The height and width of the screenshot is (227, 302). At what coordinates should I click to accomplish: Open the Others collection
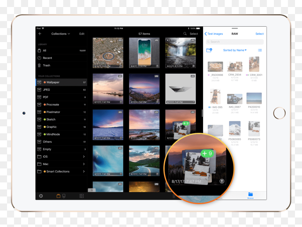coord(61,142)
